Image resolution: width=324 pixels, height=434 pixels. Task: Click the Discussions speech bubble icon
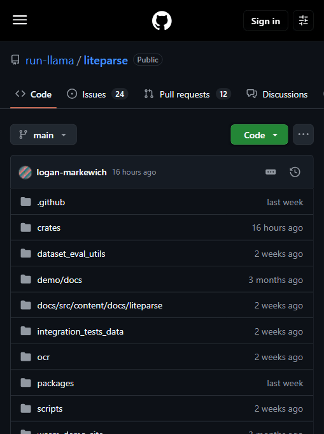[x=251, y=94]
